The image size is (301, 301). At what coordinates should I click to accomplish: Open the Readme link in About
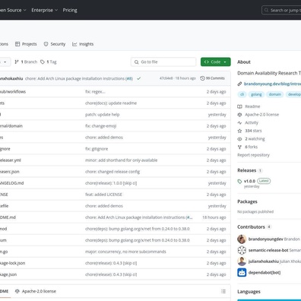pyautogui.click(x=249, y=106)
